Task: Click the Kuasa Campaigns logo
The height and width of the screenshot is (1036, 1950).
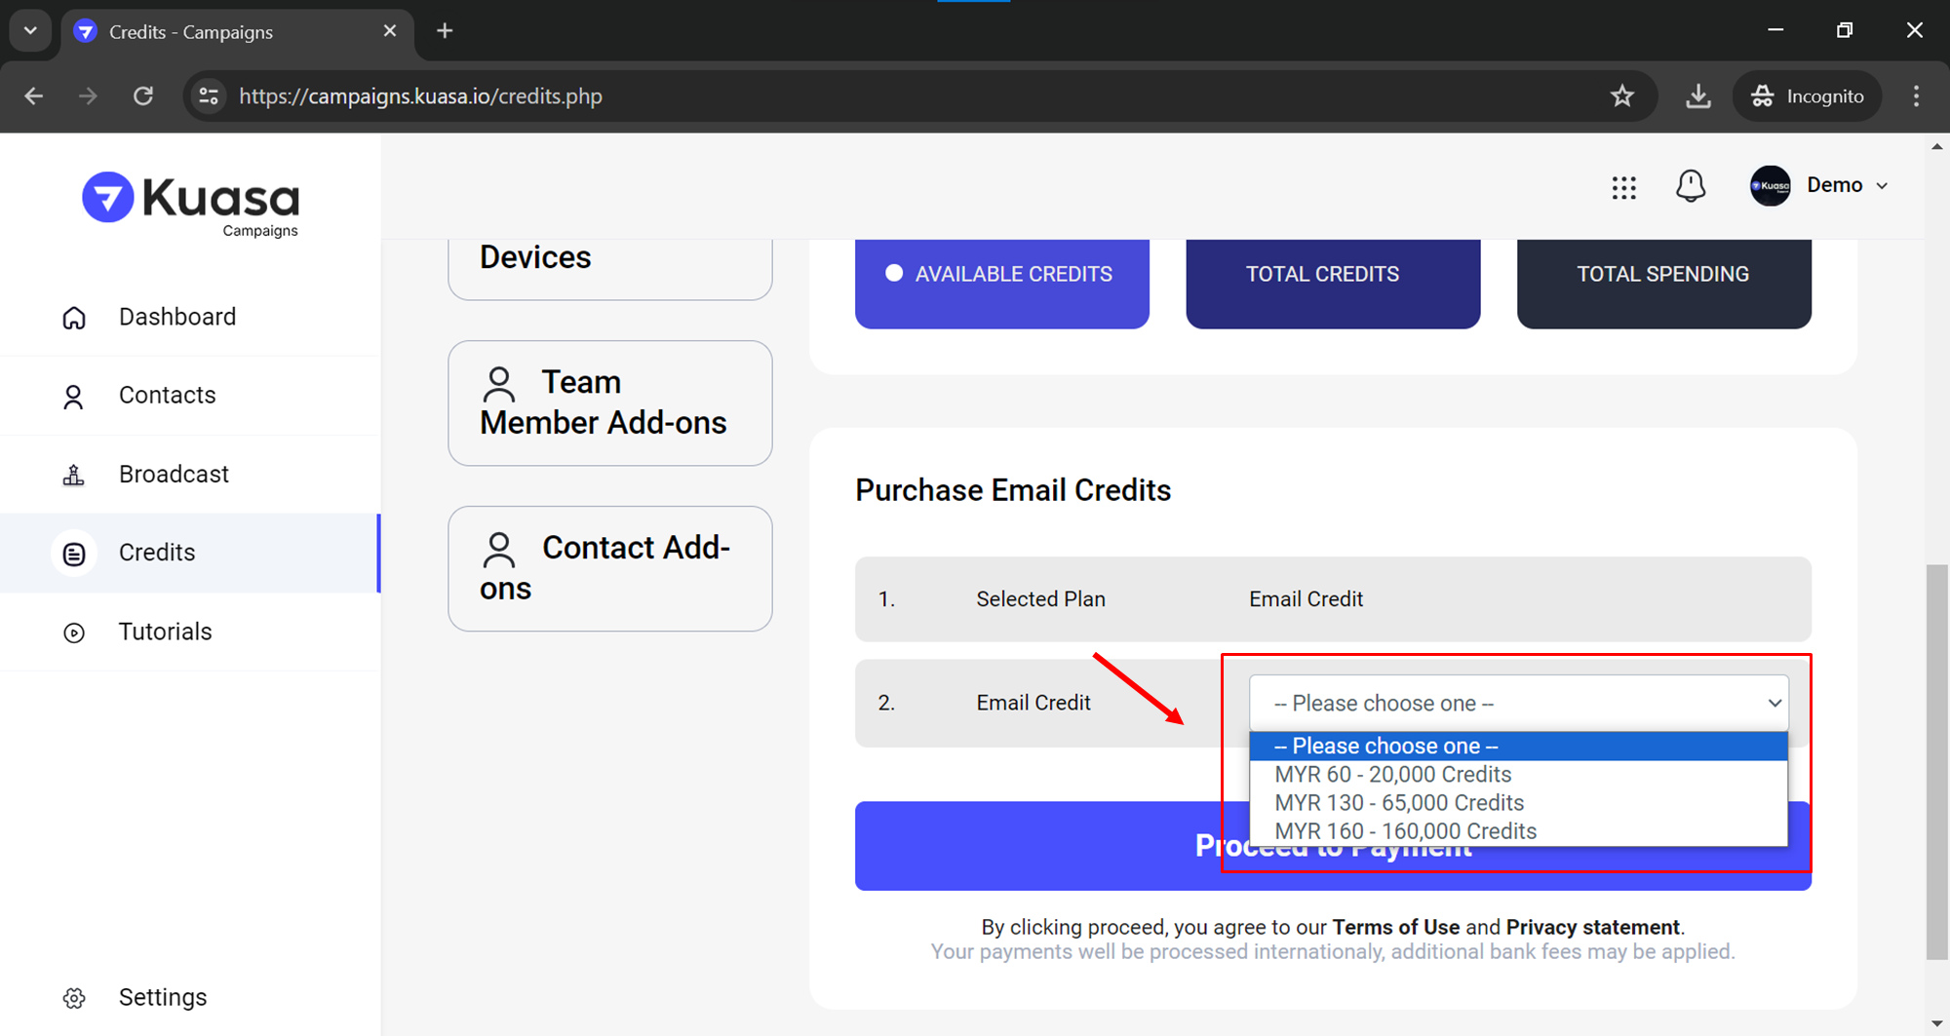Action: tap(191, 204)
